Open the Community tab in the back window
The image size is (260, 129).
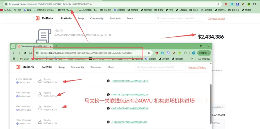point(97,18)
